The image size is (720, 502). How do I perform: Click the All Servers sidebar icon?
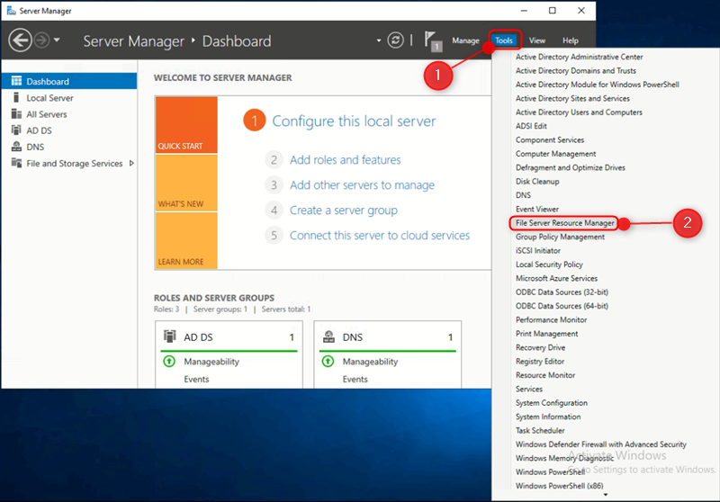(16, 113)
